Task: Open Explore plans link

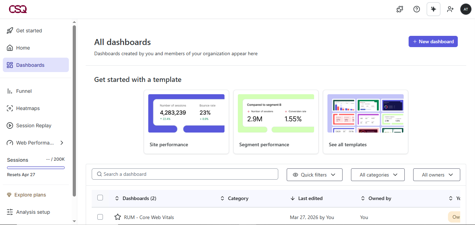Action: [30, 195]
